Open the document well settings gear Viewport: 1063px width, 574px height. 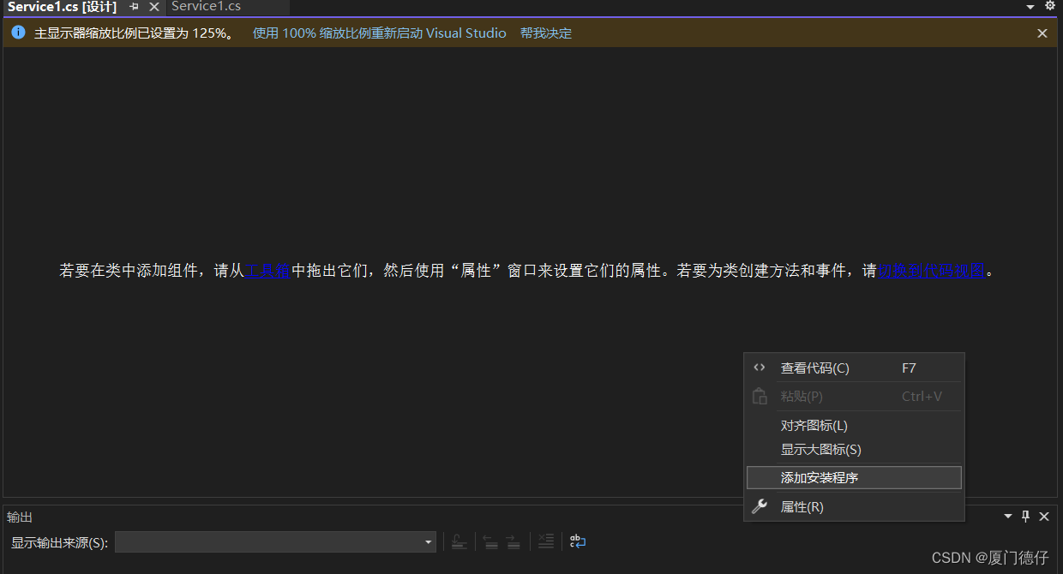tap(1050, 6)
